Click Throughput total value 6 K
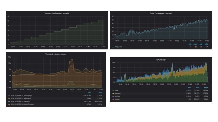This screenshot has height=122, width=218. click(x=207, y=47)
